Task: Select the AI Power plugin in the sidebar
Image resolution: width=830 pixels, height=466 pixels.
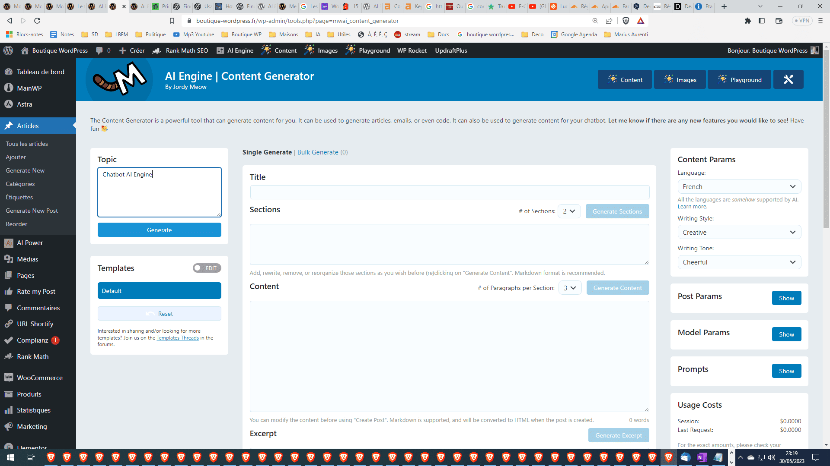Action: click(30, 242)
